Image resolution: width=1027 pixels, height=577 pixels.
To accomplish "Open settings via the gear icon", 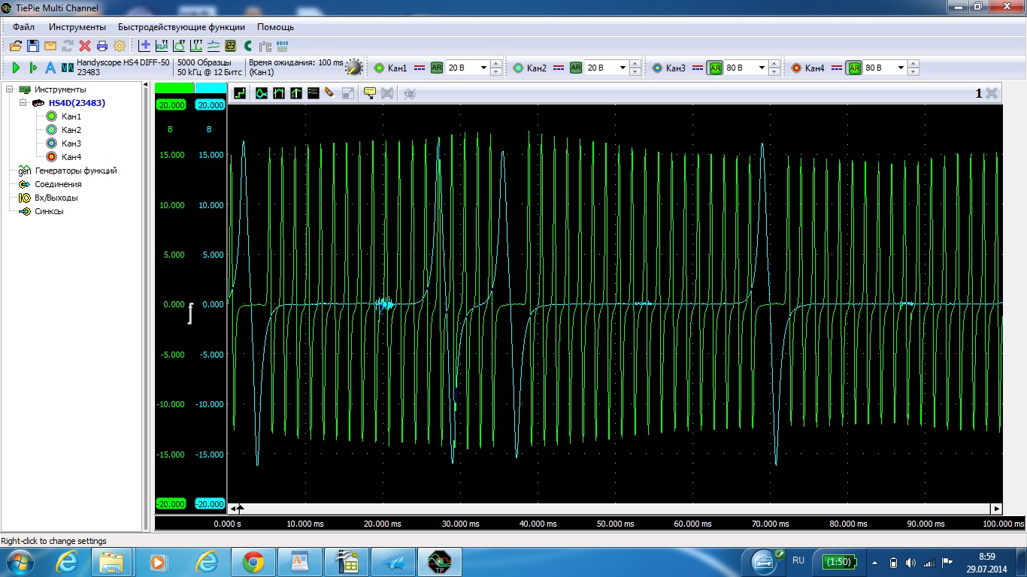I will click(x=120, y=46).
